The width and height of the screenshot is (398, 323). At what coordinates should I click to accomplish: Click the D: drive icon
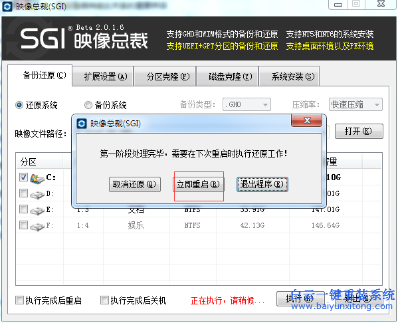click(37, 195)
